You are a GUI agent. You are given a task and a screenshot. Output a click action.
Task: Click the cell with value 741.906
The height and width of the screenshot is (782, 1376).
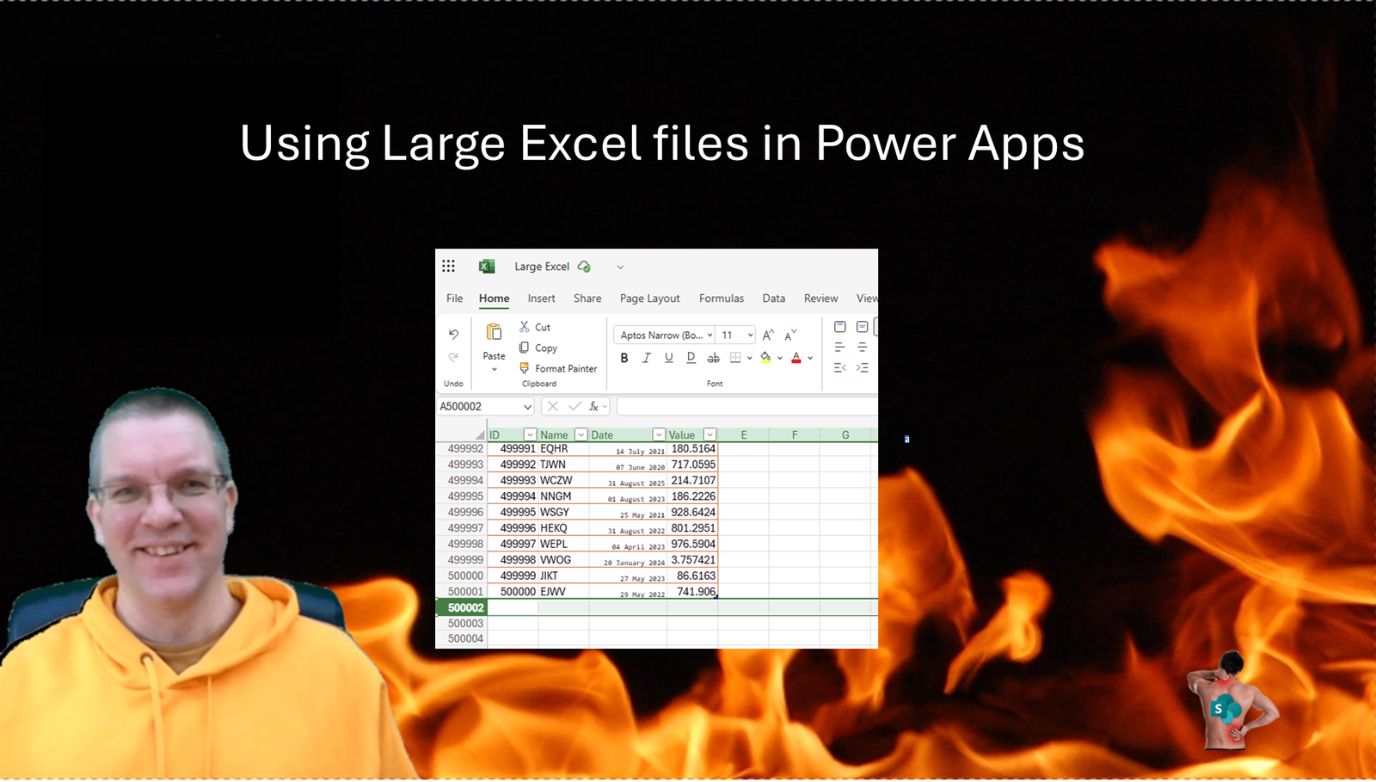692,592
